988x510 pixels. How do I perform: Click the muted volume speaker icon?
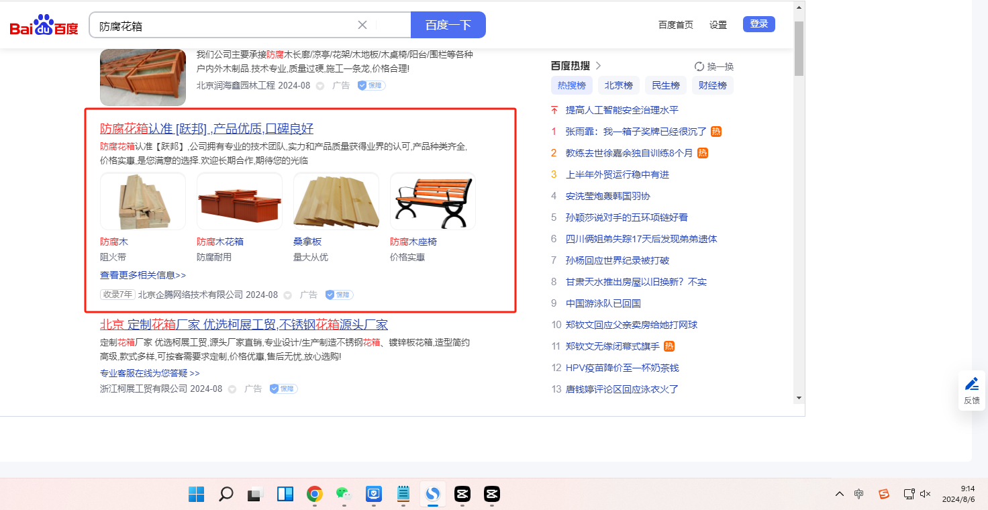[926, 494]
